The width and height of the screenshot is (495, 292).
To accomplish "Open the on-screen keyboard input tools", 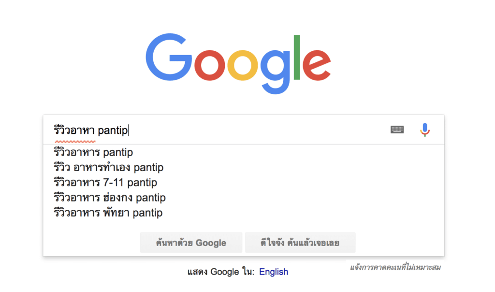I will point(397,130).
